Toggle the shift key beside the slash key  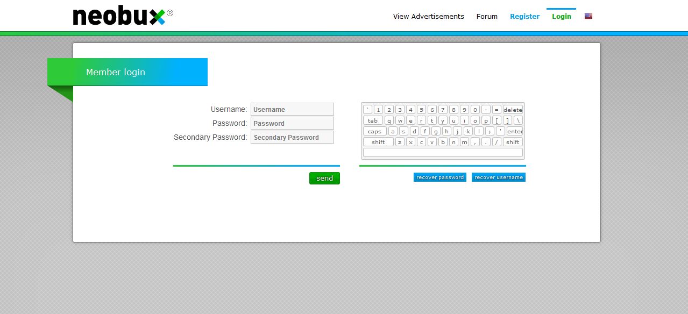pos(513,142)
